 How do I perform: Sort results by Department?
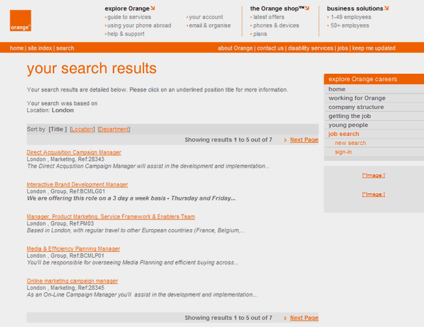[x=114, y=129]
